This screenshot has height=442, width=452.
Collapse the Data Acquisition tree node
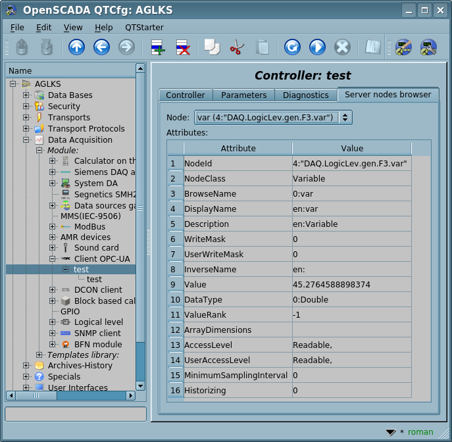point(26,140)
